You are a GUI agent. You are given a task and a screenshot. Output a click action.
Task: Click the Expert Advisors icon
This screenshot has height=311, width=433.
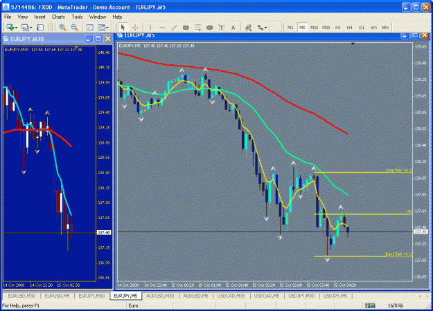pos(248,27)
